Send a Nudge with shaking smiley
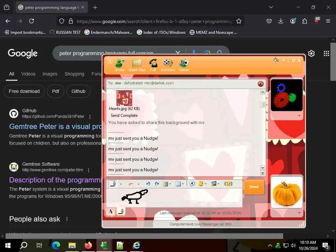336x252 pixels. (228, 184)
